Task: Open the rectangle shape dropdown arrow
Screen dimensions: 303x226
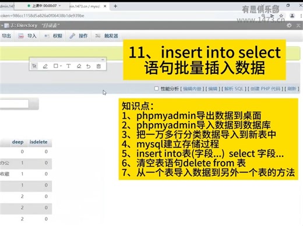Action: tap(61, 66)
